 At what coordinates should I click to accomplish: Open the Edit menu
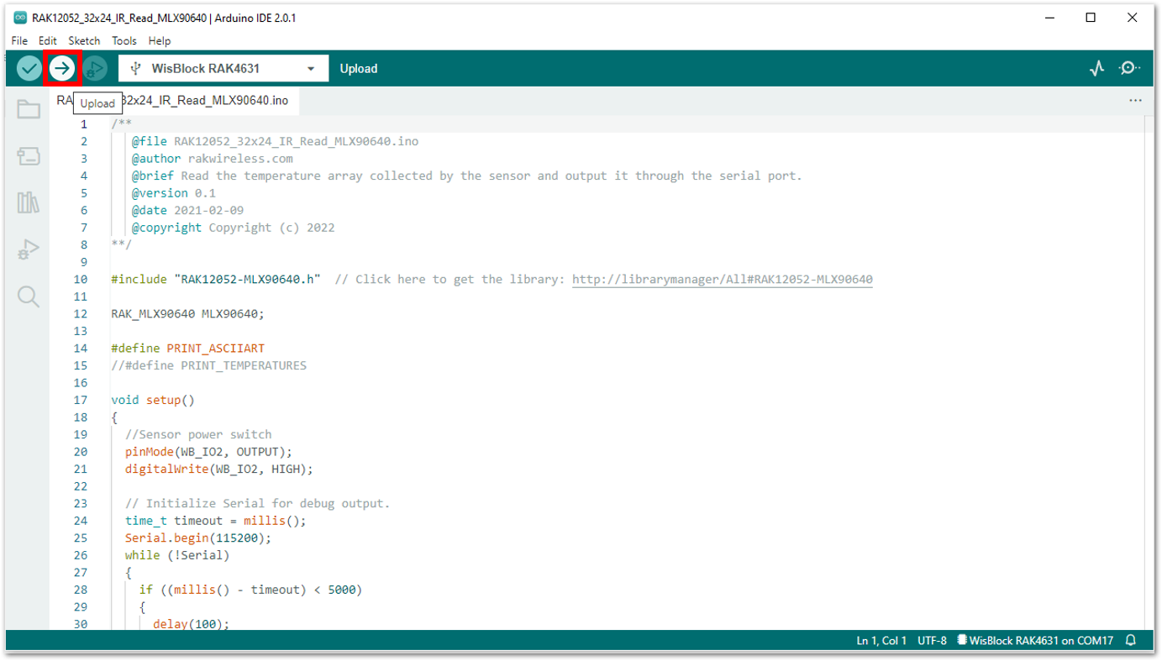(48, 40)
